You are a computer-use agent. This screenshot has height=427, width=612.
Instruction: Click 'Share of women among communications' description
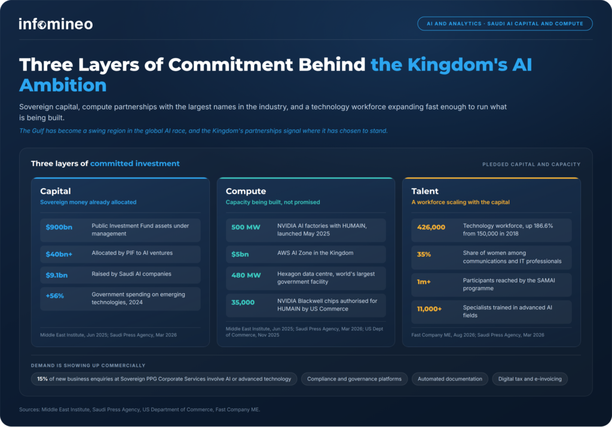(512, 257)
